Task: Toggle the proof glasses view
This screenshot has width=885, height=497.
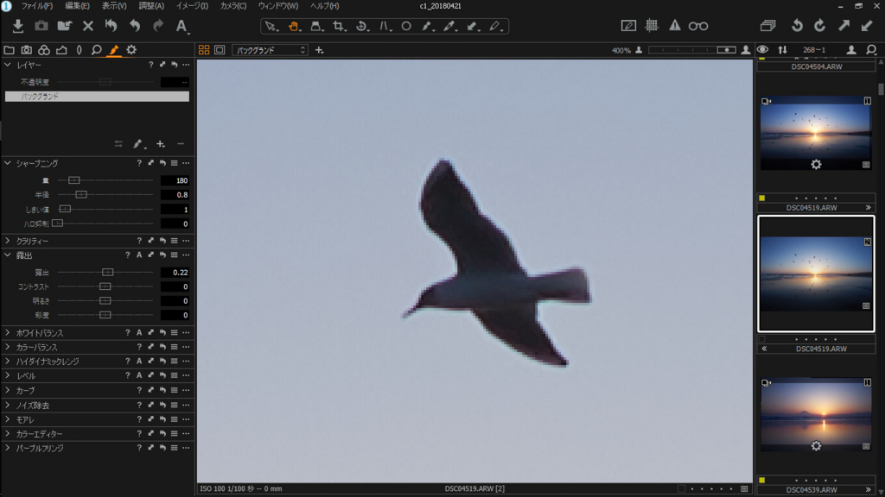Action: [698, 26]
